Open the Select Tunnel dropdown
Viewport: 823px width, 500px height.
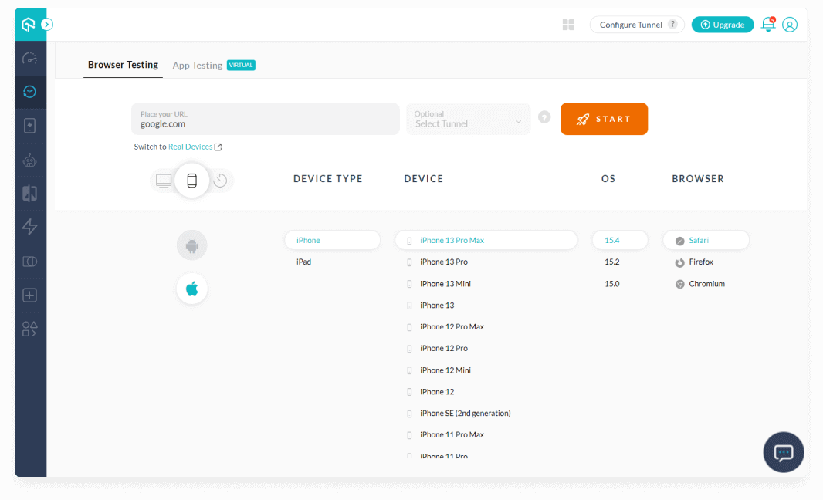click(468, 119)
